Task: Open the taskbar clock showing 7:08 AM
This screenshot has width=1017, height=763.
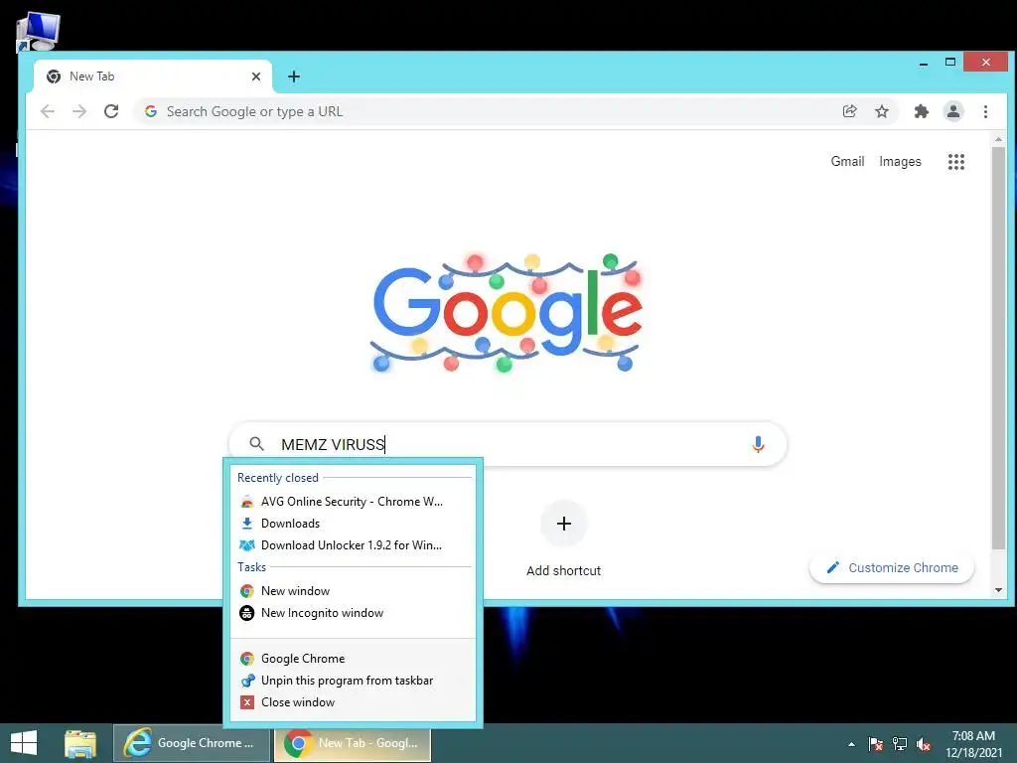Action: [973, 744]
